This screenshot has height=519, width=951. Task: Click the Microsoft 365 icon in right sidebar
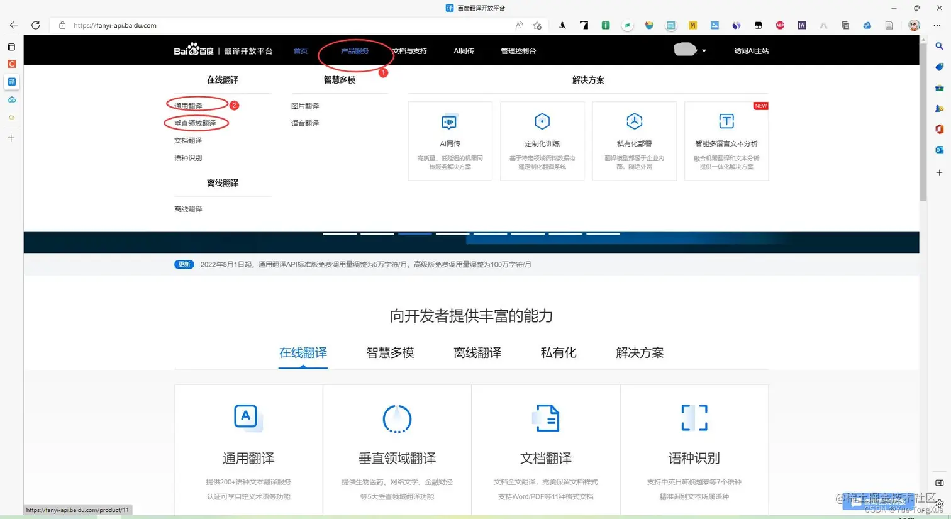click(940, 129)
